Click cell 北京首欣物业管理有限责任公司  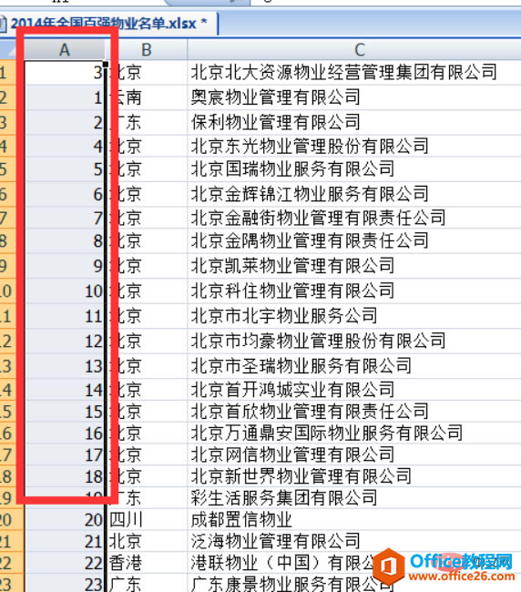[354, 411]
